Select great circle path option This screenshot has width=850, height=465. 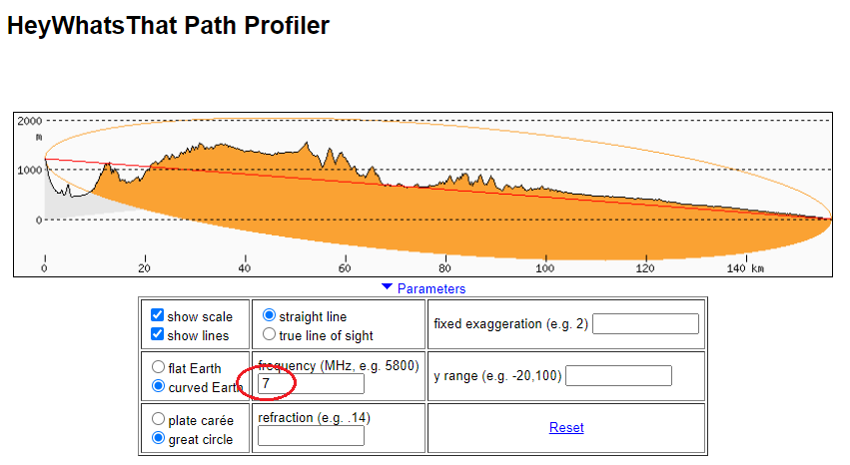point(158,438)
